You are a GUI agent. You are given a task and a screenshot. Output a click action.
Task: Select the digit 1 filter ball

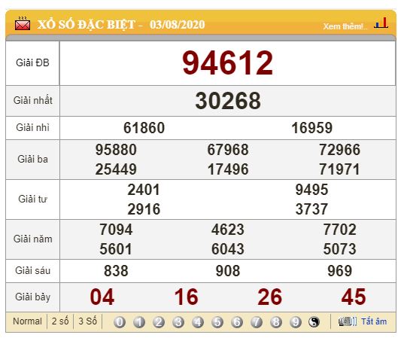139,322
